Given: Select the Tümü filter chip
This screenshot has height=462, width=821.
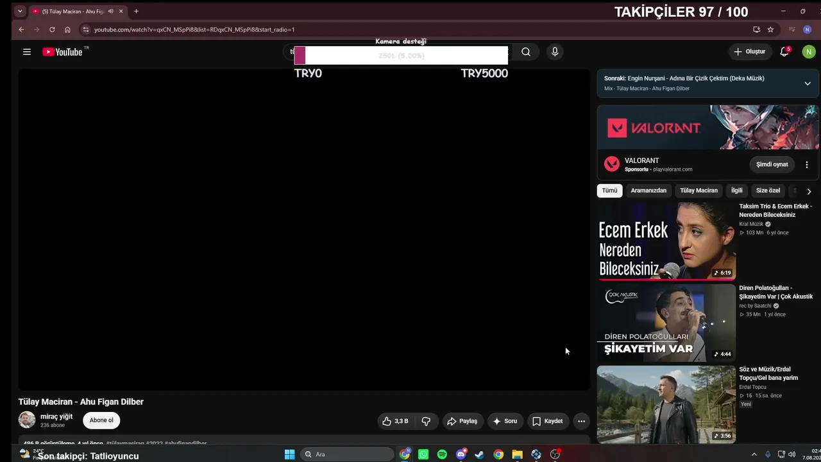Looking at the screenshot, I should [609, 191].
